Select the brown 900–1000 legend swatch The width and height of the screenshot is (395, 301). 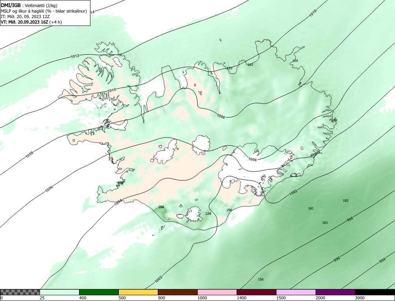point(178,292)
